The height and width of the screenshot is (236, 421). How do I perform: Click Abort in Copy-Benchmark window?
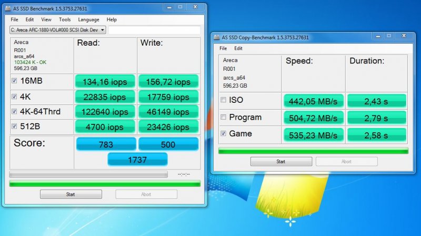[x=347, y=162]
